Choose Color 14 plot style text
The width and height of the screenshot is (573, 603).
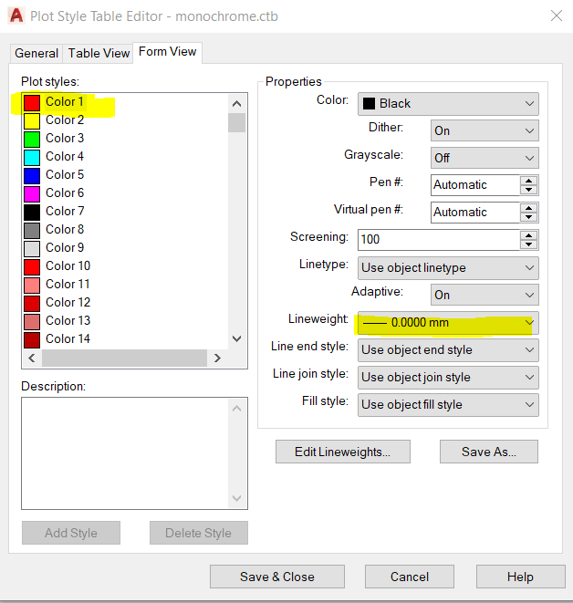click(x=68, y=338)
